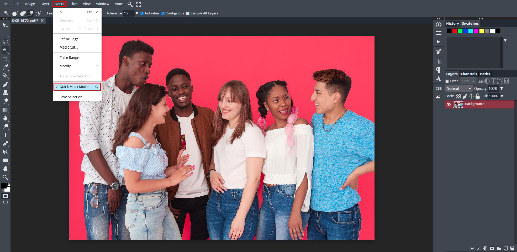Switch to the Channels tab

[x=469, y=74]
